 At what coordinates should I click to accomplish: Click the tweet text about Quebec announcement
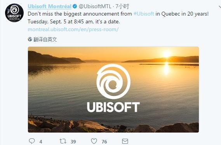[118, 18]
